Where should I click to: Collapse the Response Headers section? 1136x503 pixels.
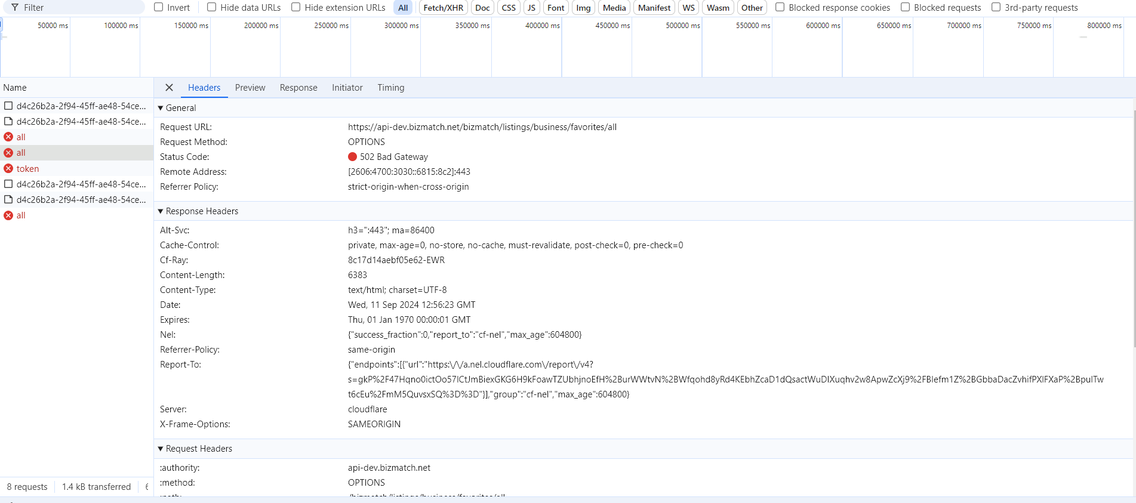161,211
